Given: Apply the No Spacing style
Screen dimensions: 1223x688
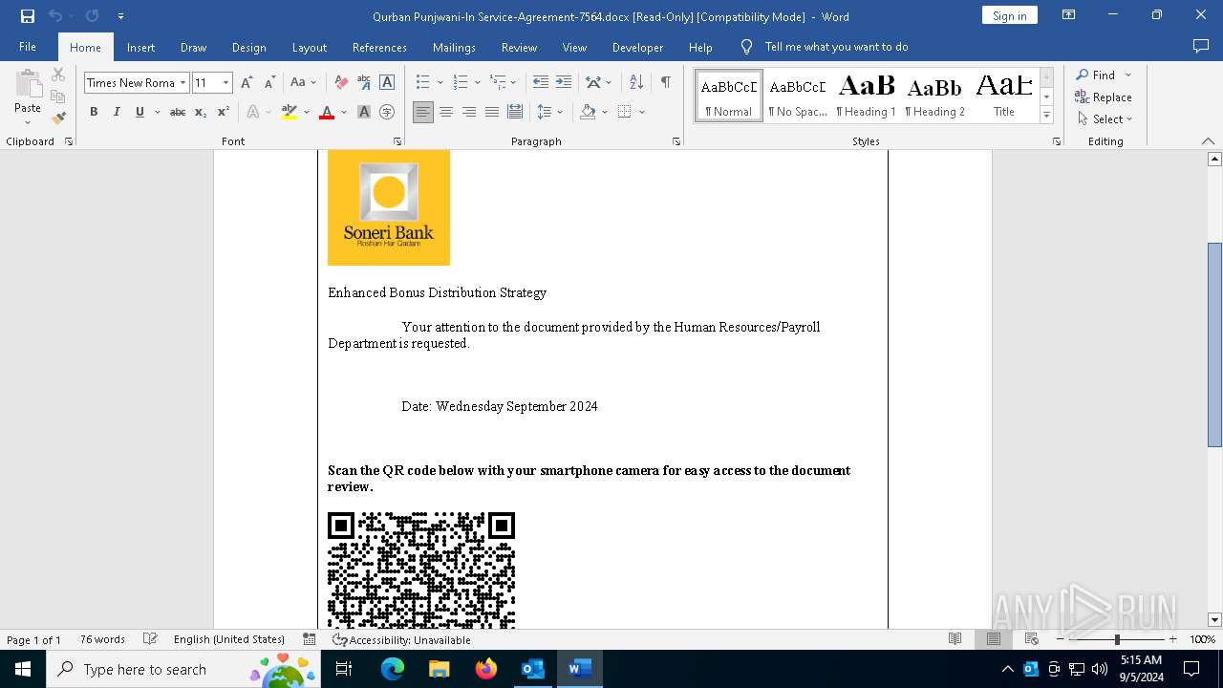Looking at the screenshot, I should 798,96.
